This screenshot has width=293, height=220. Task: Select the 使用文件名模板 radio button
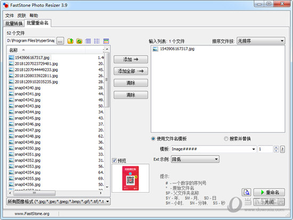tap(153, 138)
